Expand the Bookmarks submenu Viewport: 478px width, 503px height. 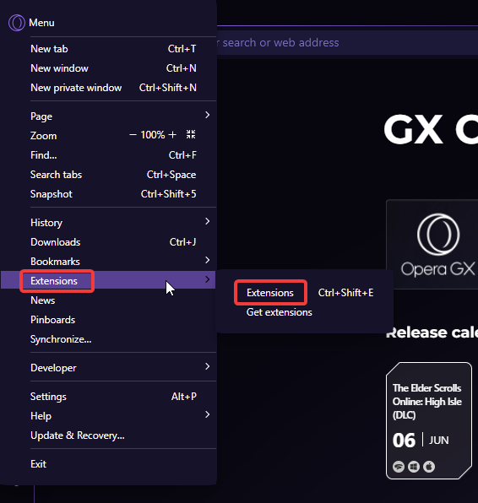click(108, 262)
